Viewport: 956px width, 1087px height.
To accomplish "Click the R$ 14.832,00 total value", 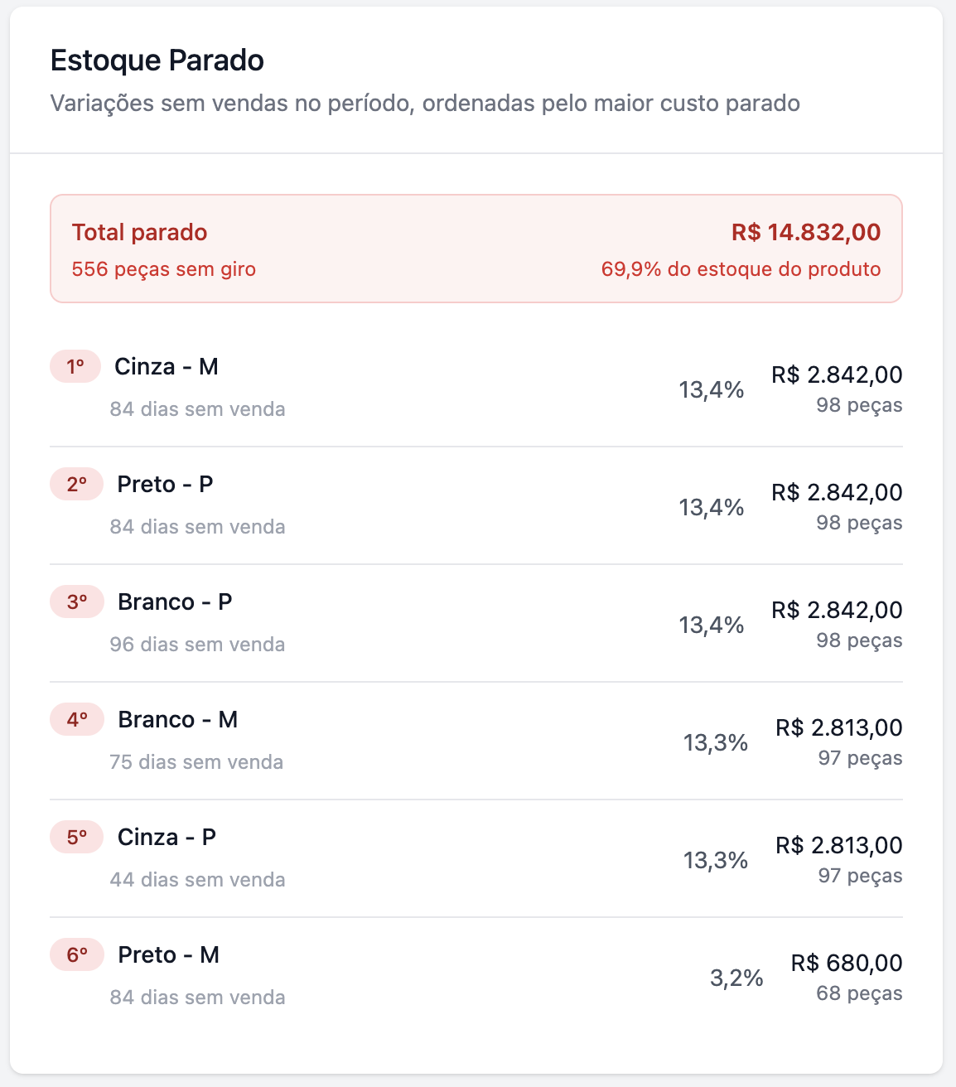I will 806,233.
